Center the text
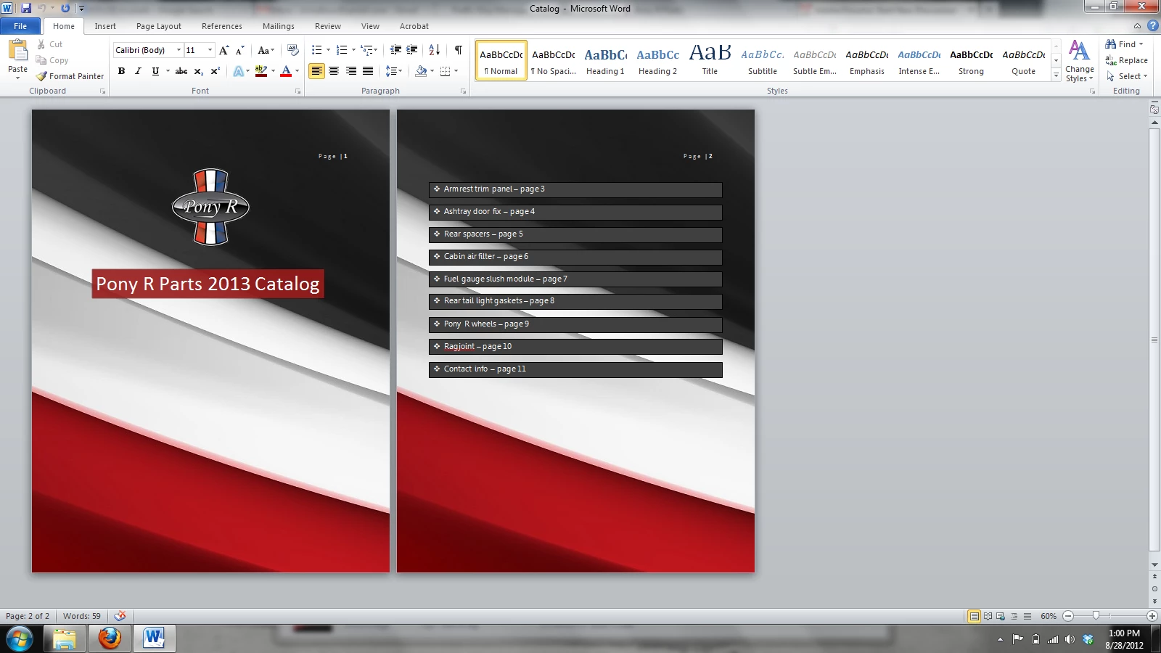Viewport: 1161px width, 653px height. click(x=334, y=71)
